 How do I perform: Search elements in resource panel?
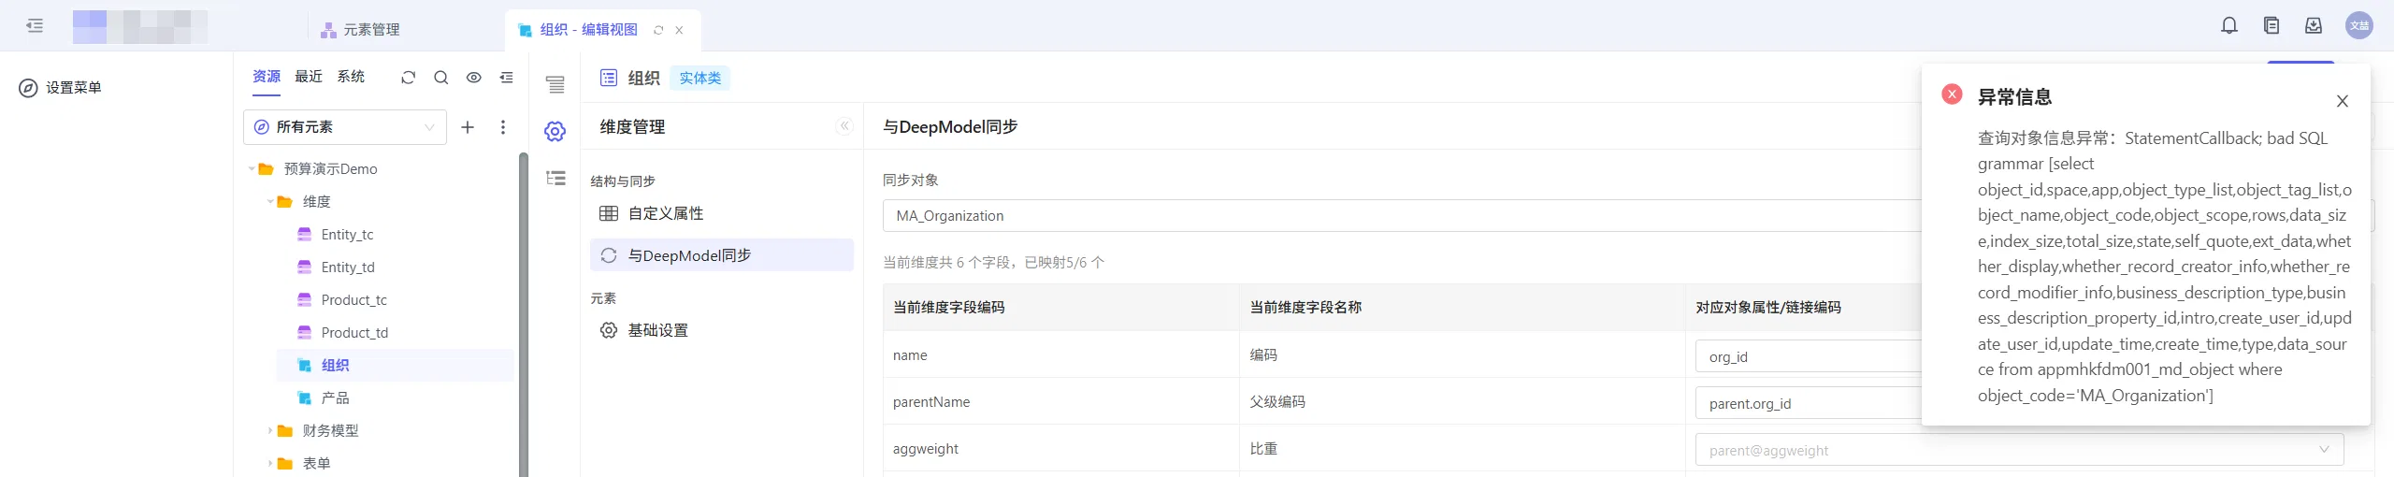click(441, 78)
